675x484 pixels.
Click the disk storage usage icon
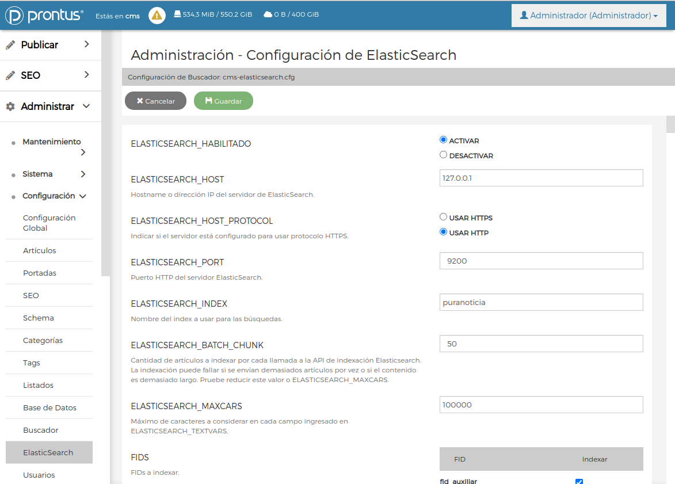[x=177, y=14]
